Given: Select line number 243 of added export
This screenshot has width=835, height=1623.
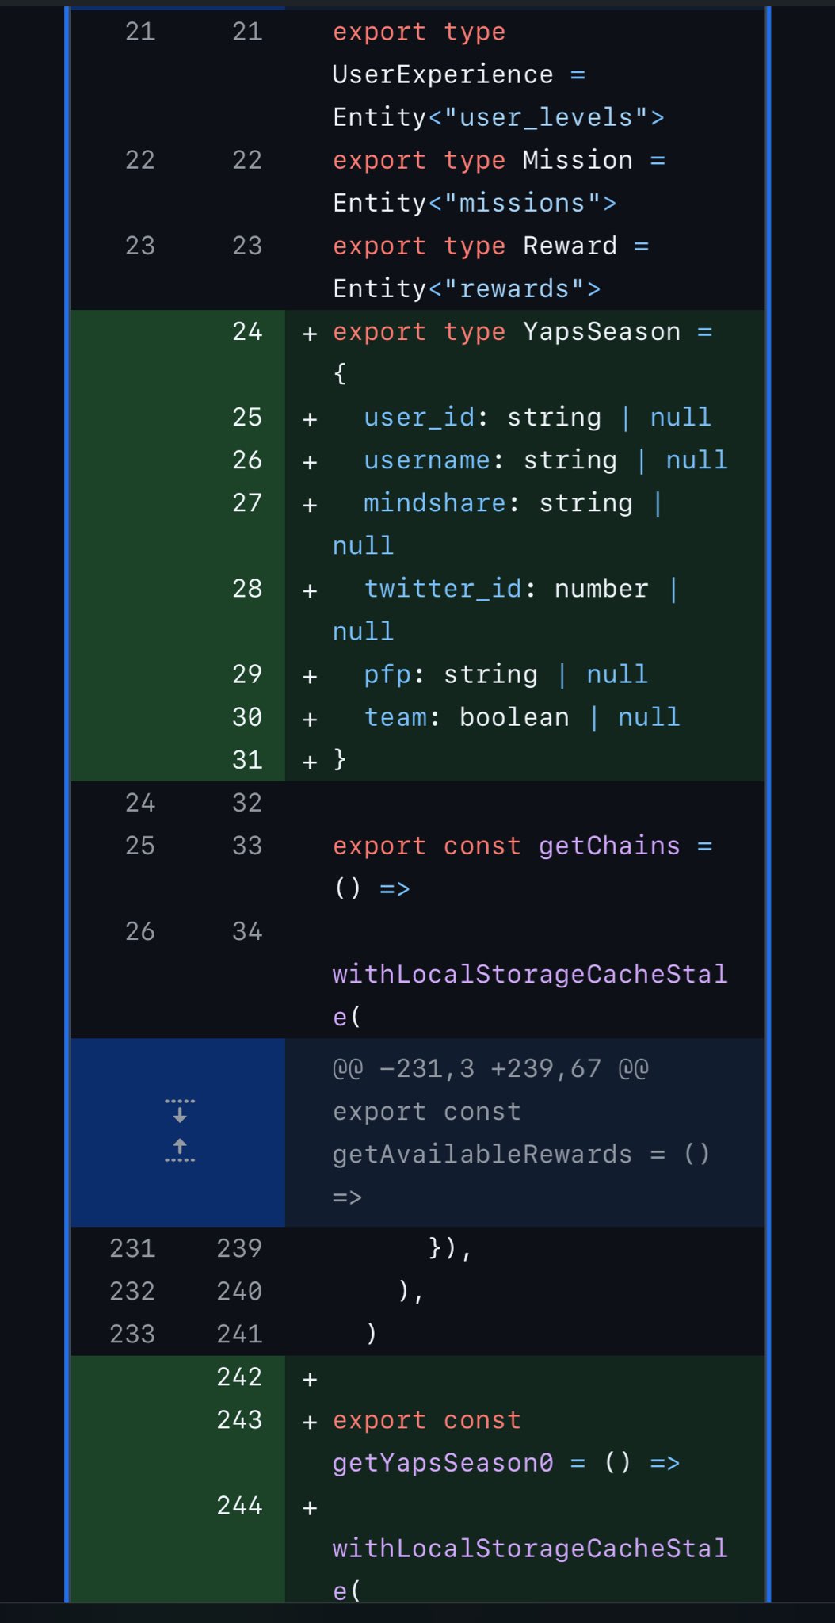Looking at the screenshot, I should click(x=239, y=1419).
